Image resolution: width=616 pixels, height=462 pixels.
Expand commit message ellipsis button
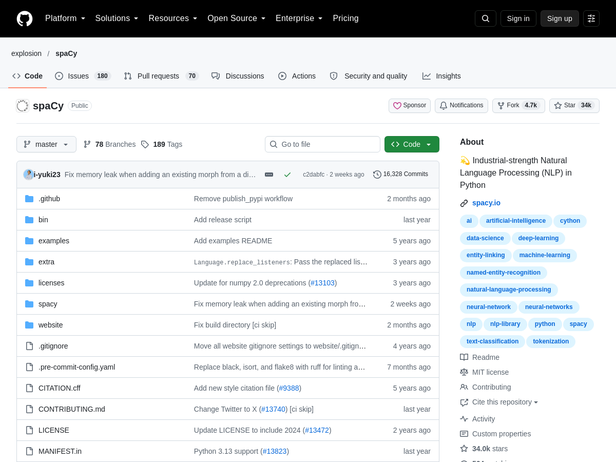coord(269,175)
